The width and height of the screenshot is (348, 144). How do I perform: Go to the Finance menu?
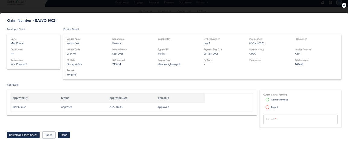point(169,2)
